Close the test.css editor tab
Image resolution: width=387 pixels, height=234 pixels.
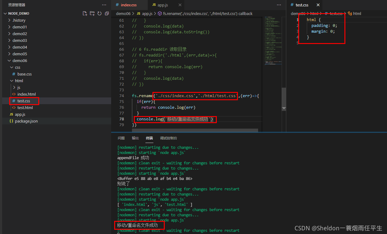point(318,5)
